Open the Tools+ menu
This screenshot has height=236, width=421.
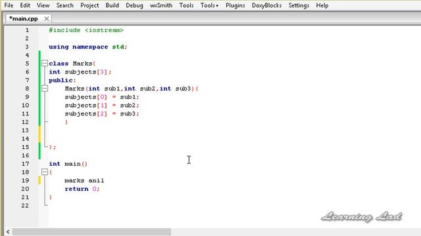tap(209, 5)
